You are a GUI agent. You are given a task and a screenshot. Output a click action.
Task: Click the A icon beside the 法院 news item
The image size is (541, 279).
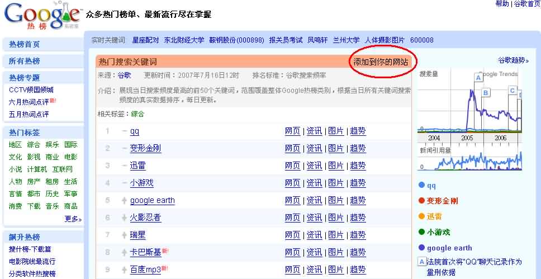pos(421,262)
